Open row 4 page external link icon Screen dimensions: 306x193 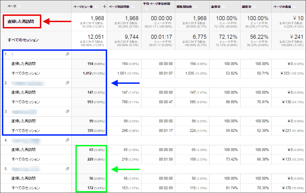[x=67, y=140]
